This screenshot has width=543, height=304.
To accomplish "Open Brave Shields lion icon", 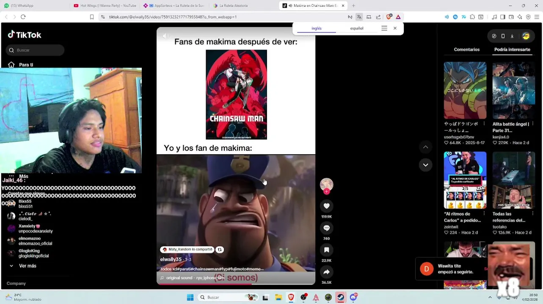I will pos(389,17).
